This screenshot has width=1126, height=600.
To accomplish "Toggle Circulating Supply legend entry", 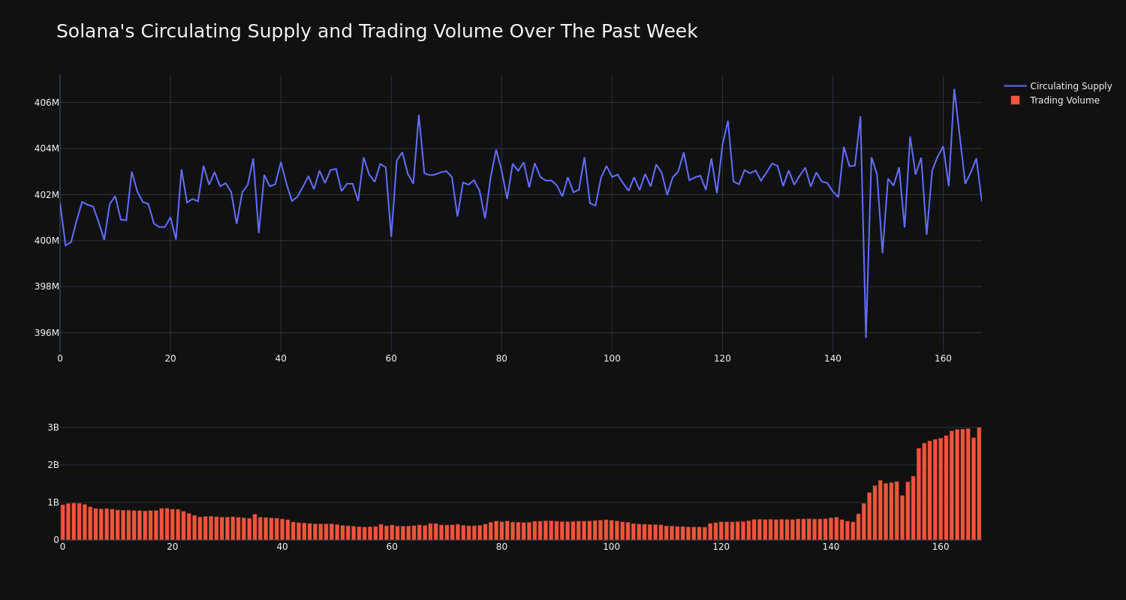I will tap(1058, 86).
